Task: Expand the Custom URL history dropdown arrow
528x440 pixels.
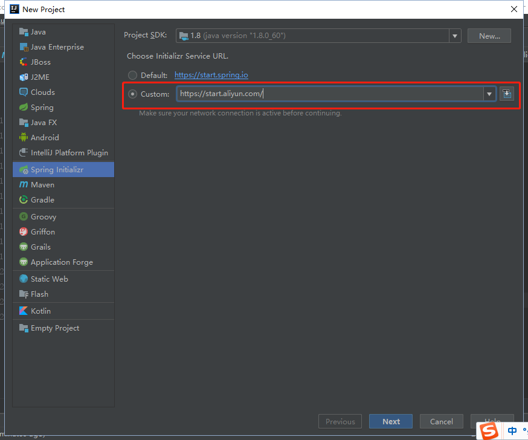Action: pyautogui.click(x=489, y=94)
